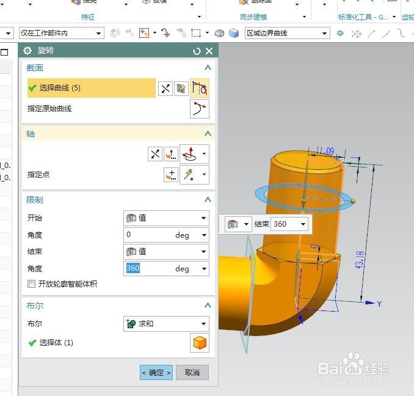Image resolution: width=414 pixels, height=396 pixels.
Task: Click the 选择曲线 (5) selection row
Action: (x=92, y=88)
